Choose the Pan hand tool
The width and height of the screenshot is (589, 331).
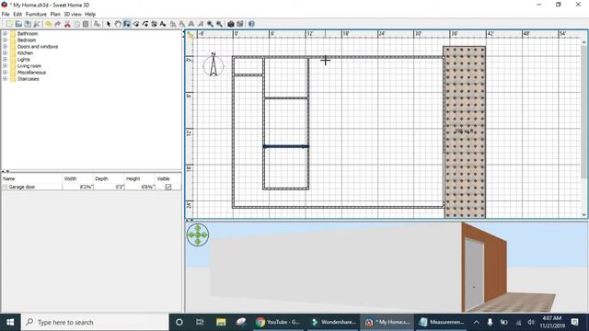pyautogui.click(x=118, y=24)
